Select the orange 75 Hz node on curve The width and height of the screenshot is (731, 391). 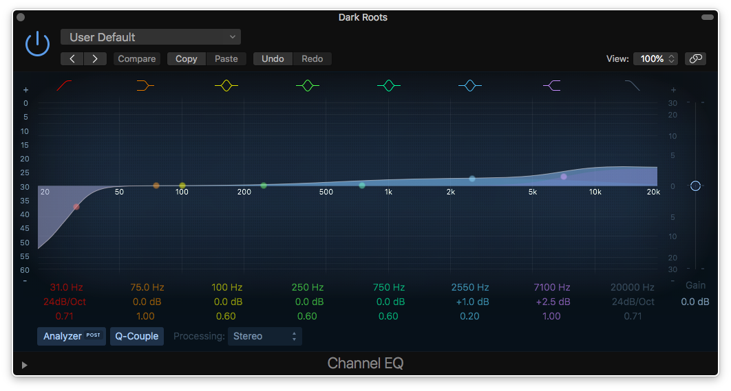[156, 186]
